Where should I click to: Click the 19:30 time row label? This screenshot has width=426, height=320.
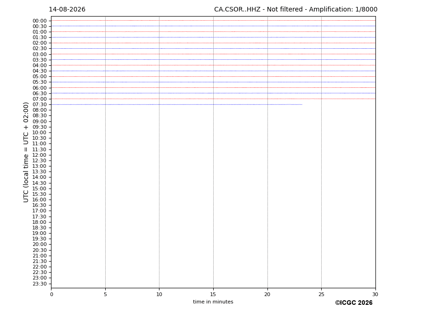(40, 239)
